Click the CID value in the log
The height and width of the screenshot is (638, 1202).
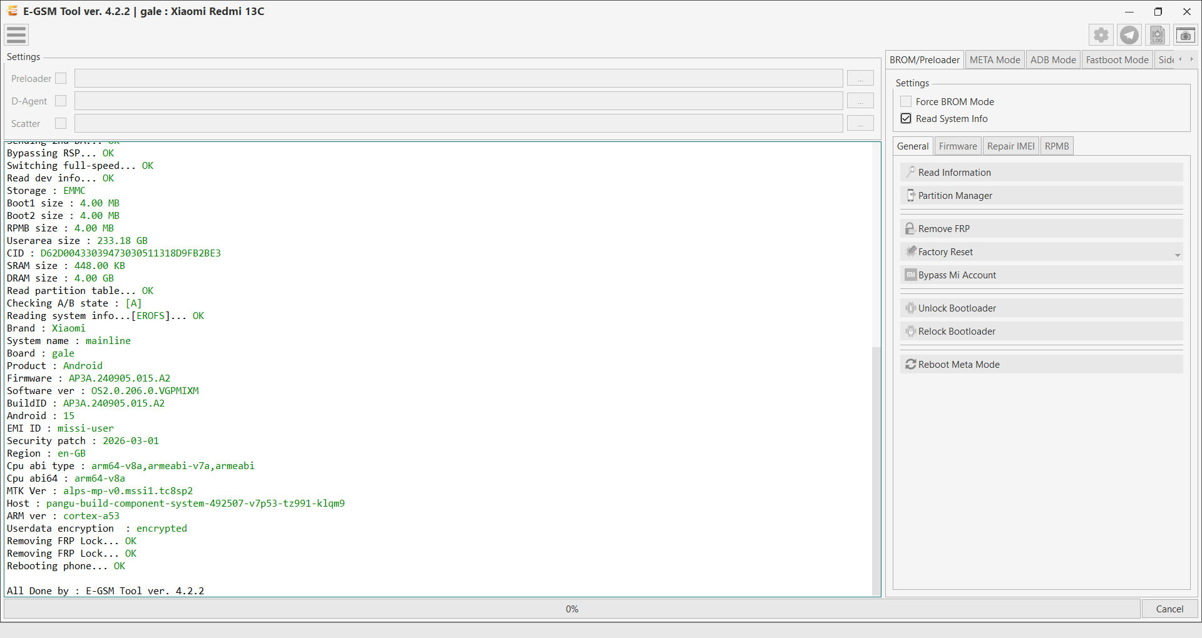[130, 253]
